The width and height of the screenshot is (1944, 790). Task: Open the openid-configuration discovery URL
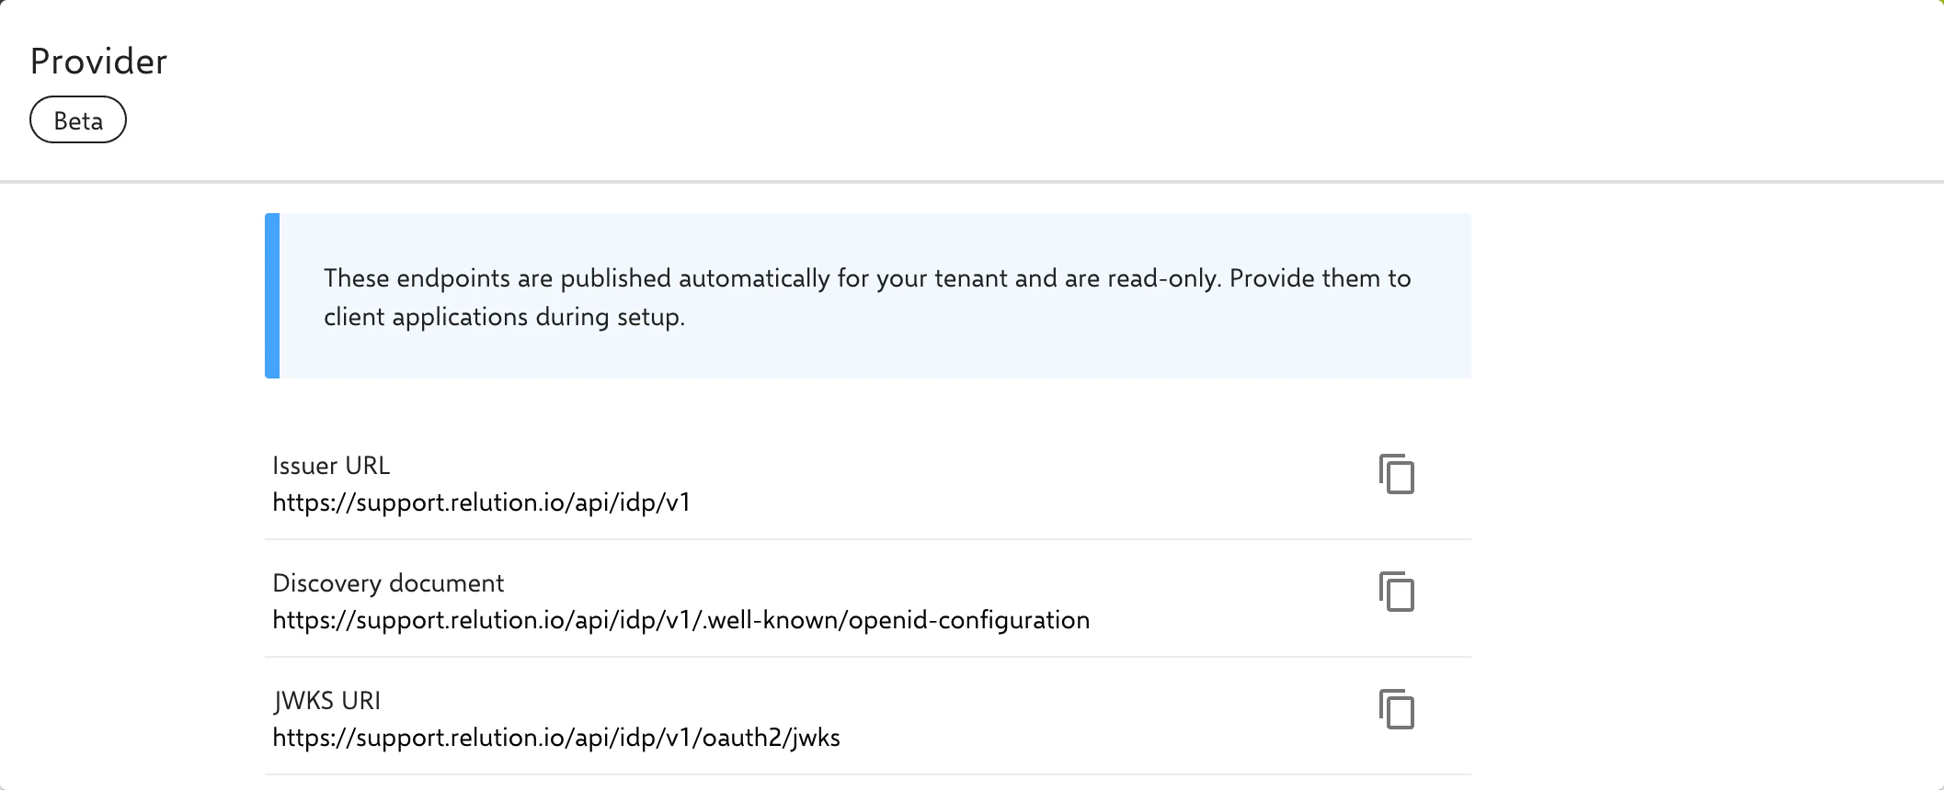[680, 620]
